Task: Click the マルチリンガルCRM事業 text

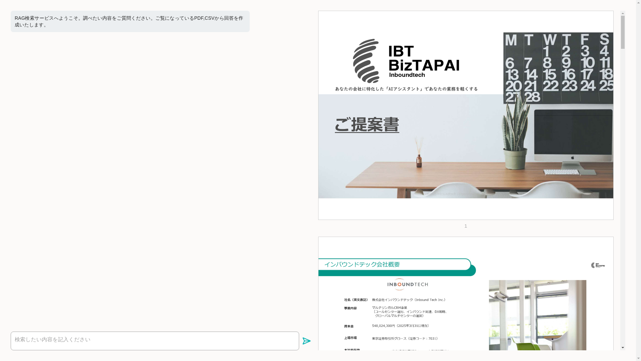Action: point(390,308)
